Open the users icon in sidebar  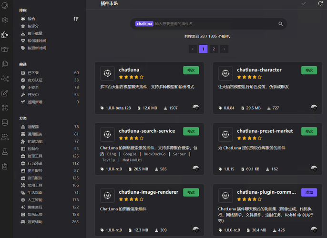click(5, 137)
